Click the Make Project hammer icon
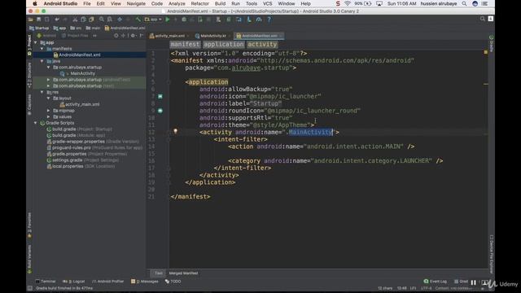Image resolution: width=521 pixels, height=293 pixels. (138, 20)
